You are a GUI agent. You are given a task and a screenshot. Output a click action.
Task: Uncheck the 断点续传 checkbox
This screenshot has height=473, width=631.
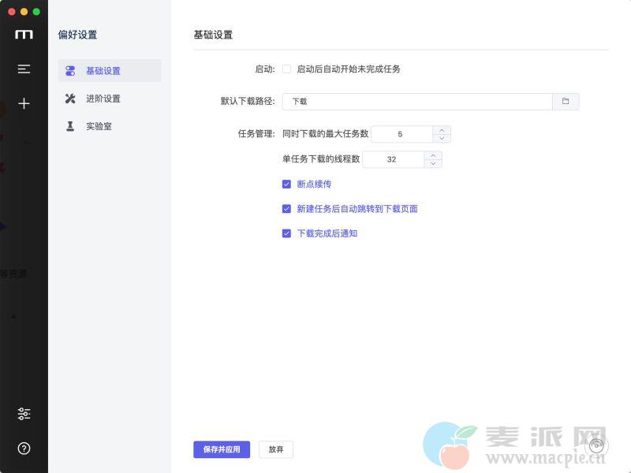coord(287,184)
